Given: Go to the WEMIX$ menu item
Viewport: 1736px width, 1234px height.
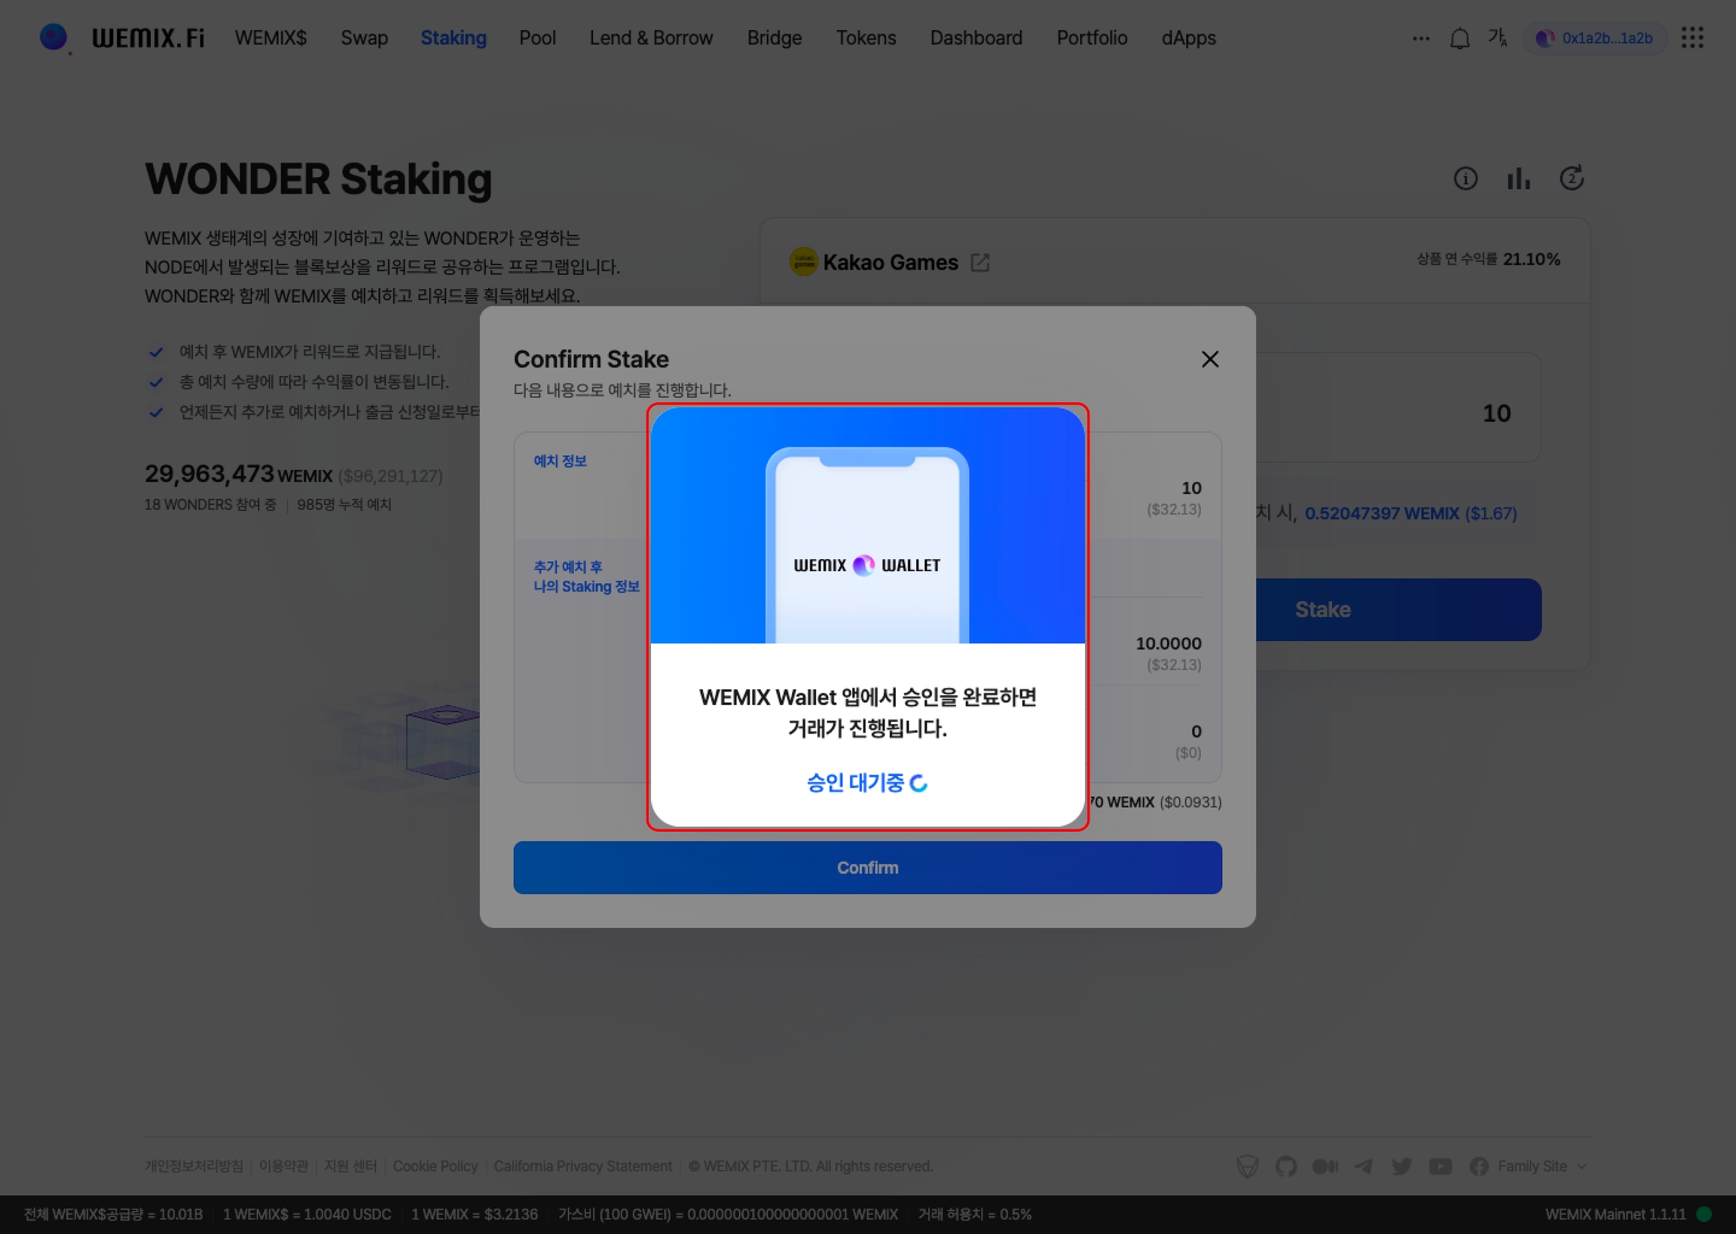Looking at the screenshot, I should click(270, 38).
